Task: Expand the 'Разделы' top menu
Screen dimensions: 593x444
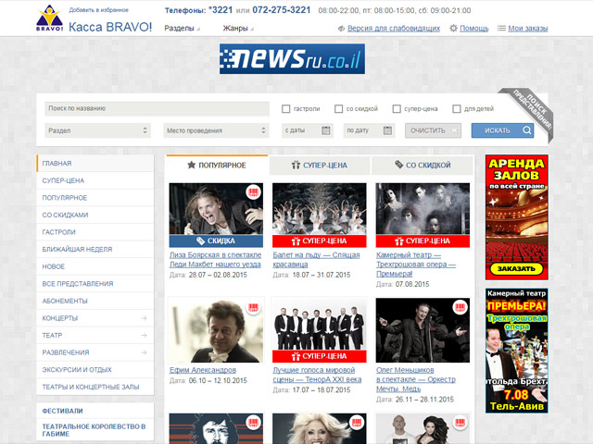Action: click(x=182, y=29)
